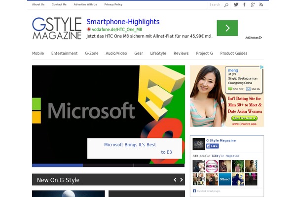This screenshot has height=197, width=296.
Task: Open the Gear menu
Action: [139, 53]
